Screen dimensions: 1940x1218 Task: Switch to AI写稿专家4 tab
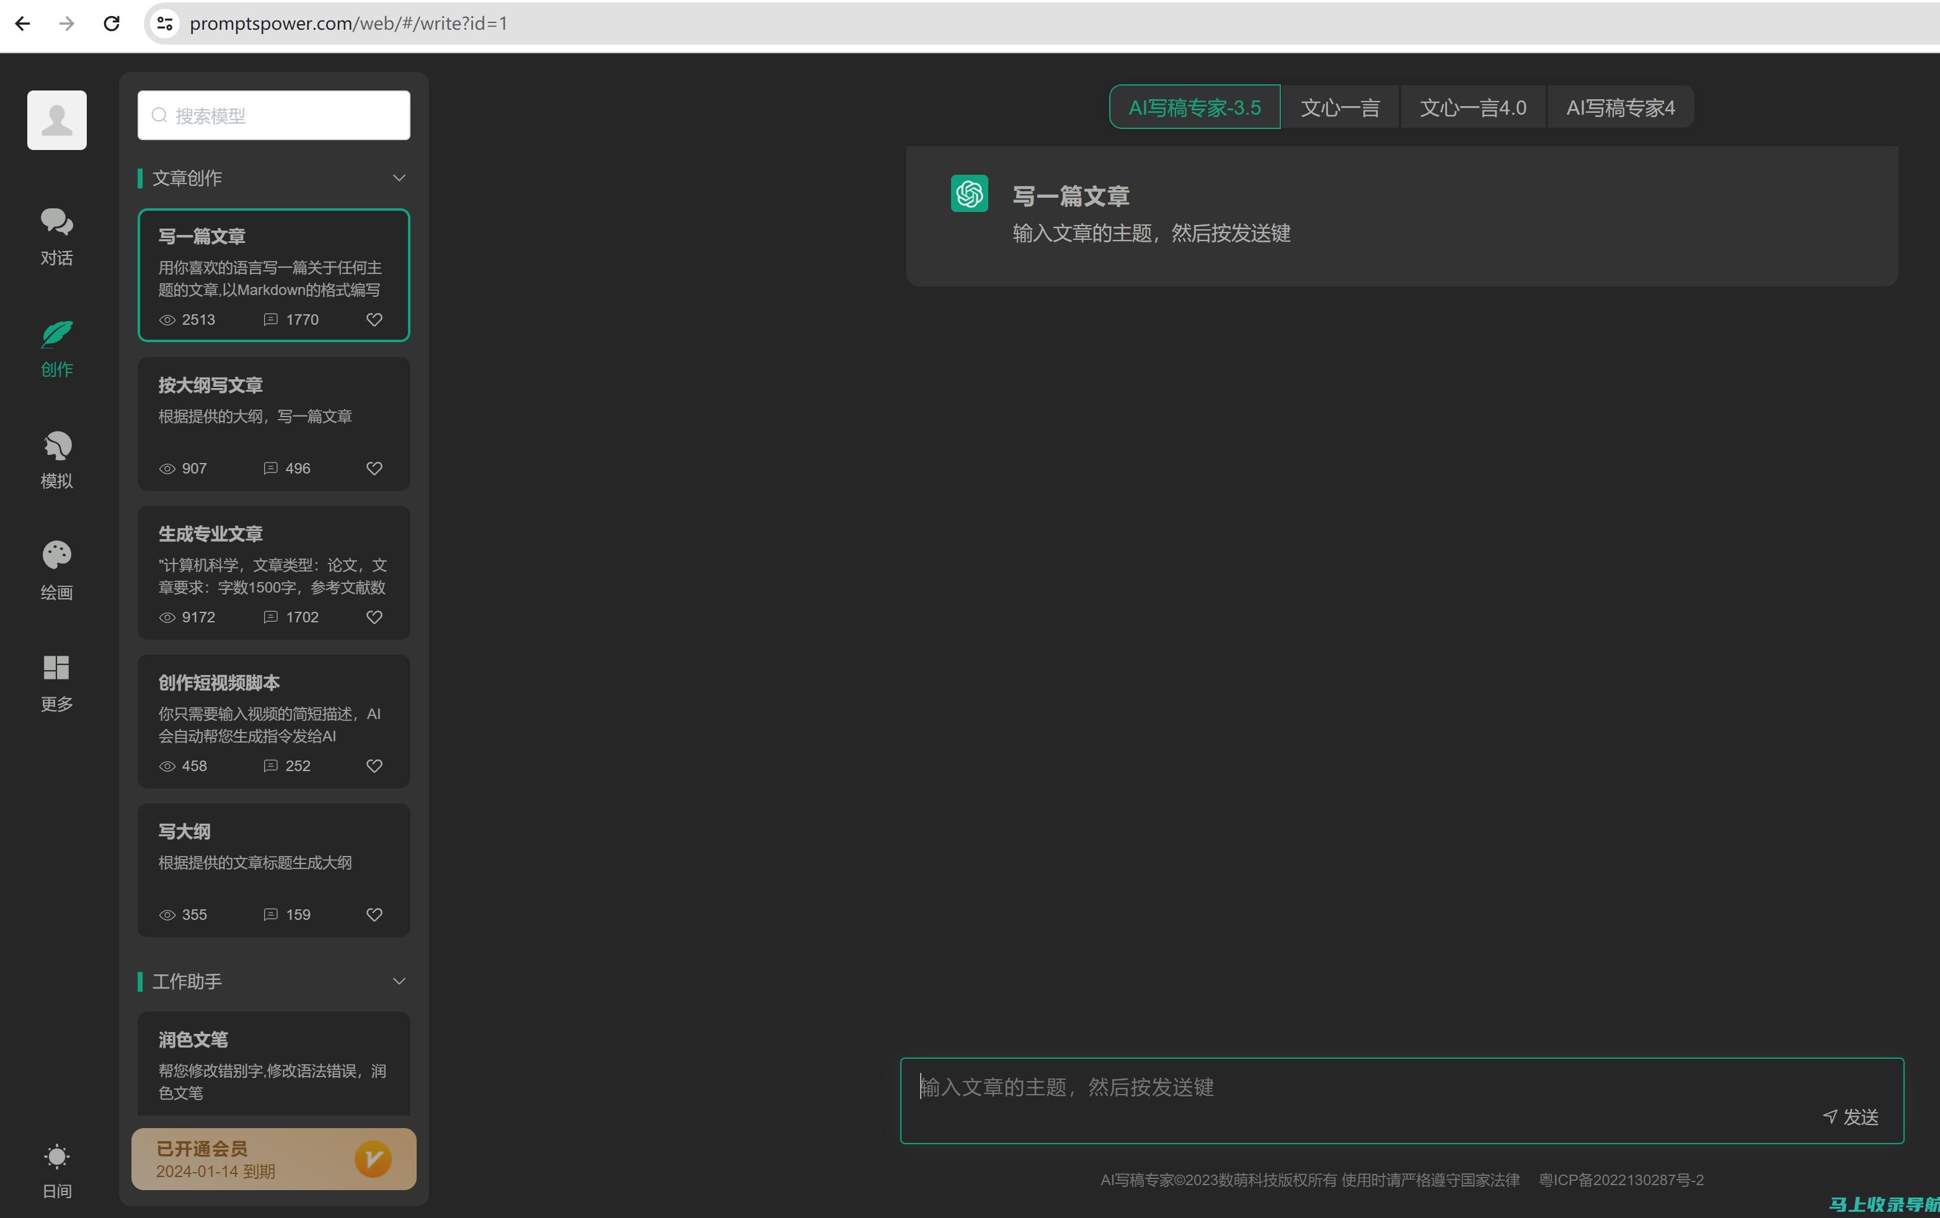[x=1620, y=107]
